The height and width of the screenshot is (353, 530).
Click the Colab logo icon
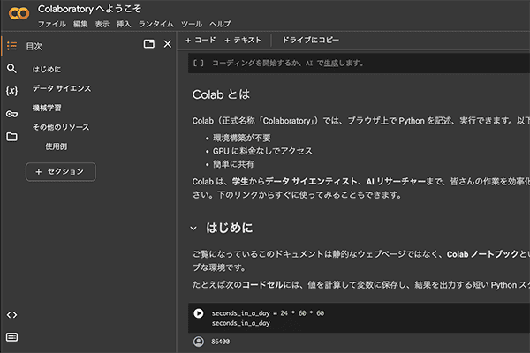(x=18, y=14)
